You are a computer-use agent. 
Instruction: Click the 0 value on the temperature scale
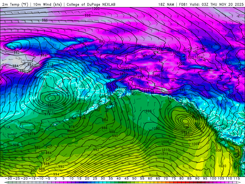(56, 178)
